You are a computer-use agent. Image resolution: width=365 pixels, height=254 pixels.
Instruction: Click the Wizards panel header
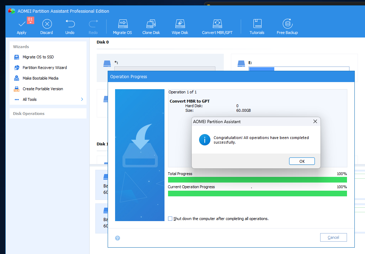(21, 47)
